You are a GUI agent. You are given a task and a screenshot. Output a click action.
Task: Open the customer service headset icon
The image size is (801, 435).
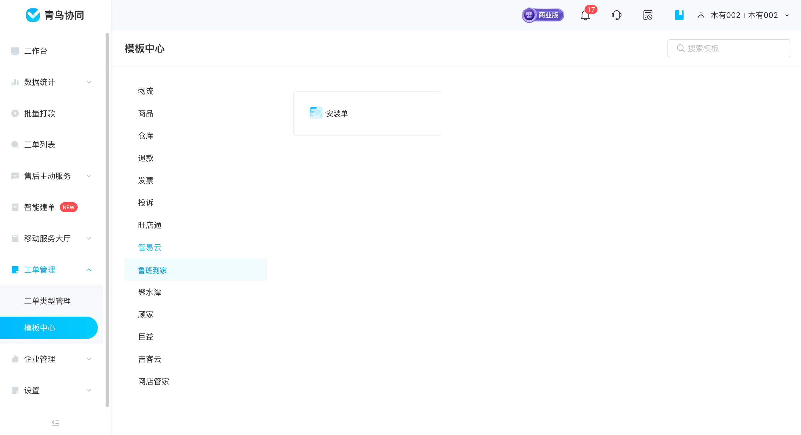616,15
